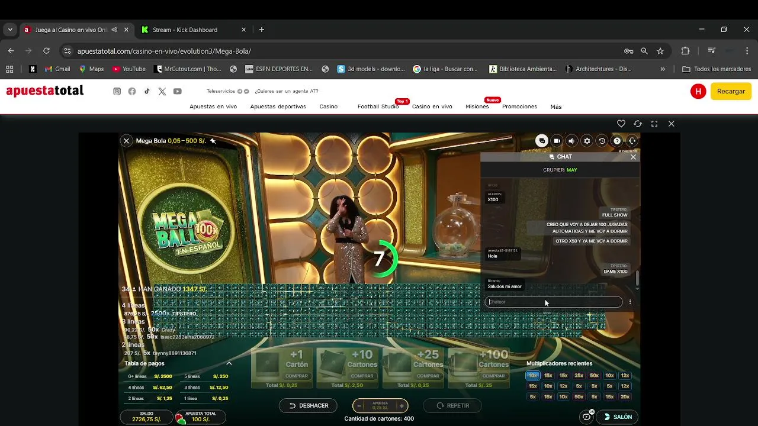Open the YouTube bookmark
Image resolution: width=758 pixels, height=426 pixels.
[129, 69]
